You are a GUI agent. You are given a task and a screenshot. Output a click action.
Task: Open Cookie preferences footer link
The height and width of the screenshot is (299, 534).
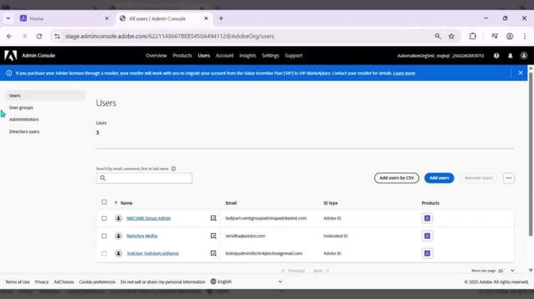[x=97, y=282]
